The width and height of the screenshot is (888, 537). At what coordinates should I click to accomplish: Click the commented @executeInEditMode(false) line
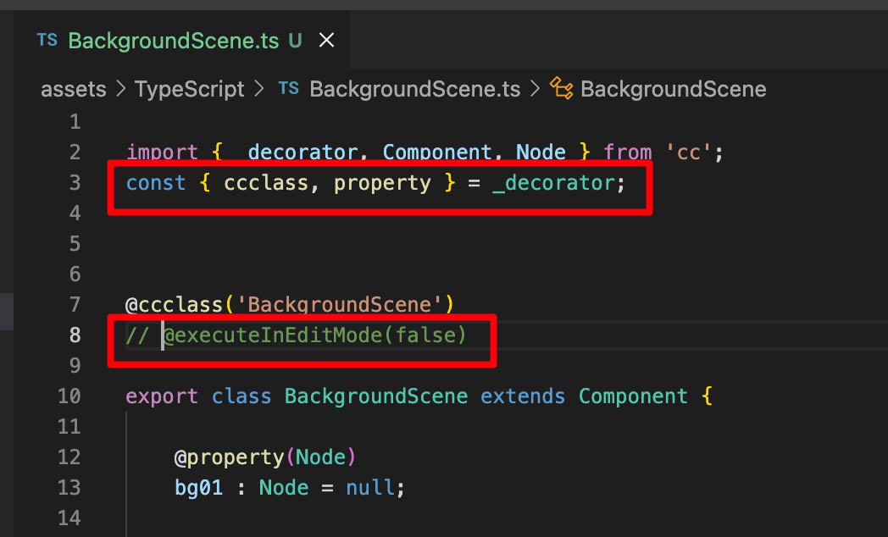314,335
